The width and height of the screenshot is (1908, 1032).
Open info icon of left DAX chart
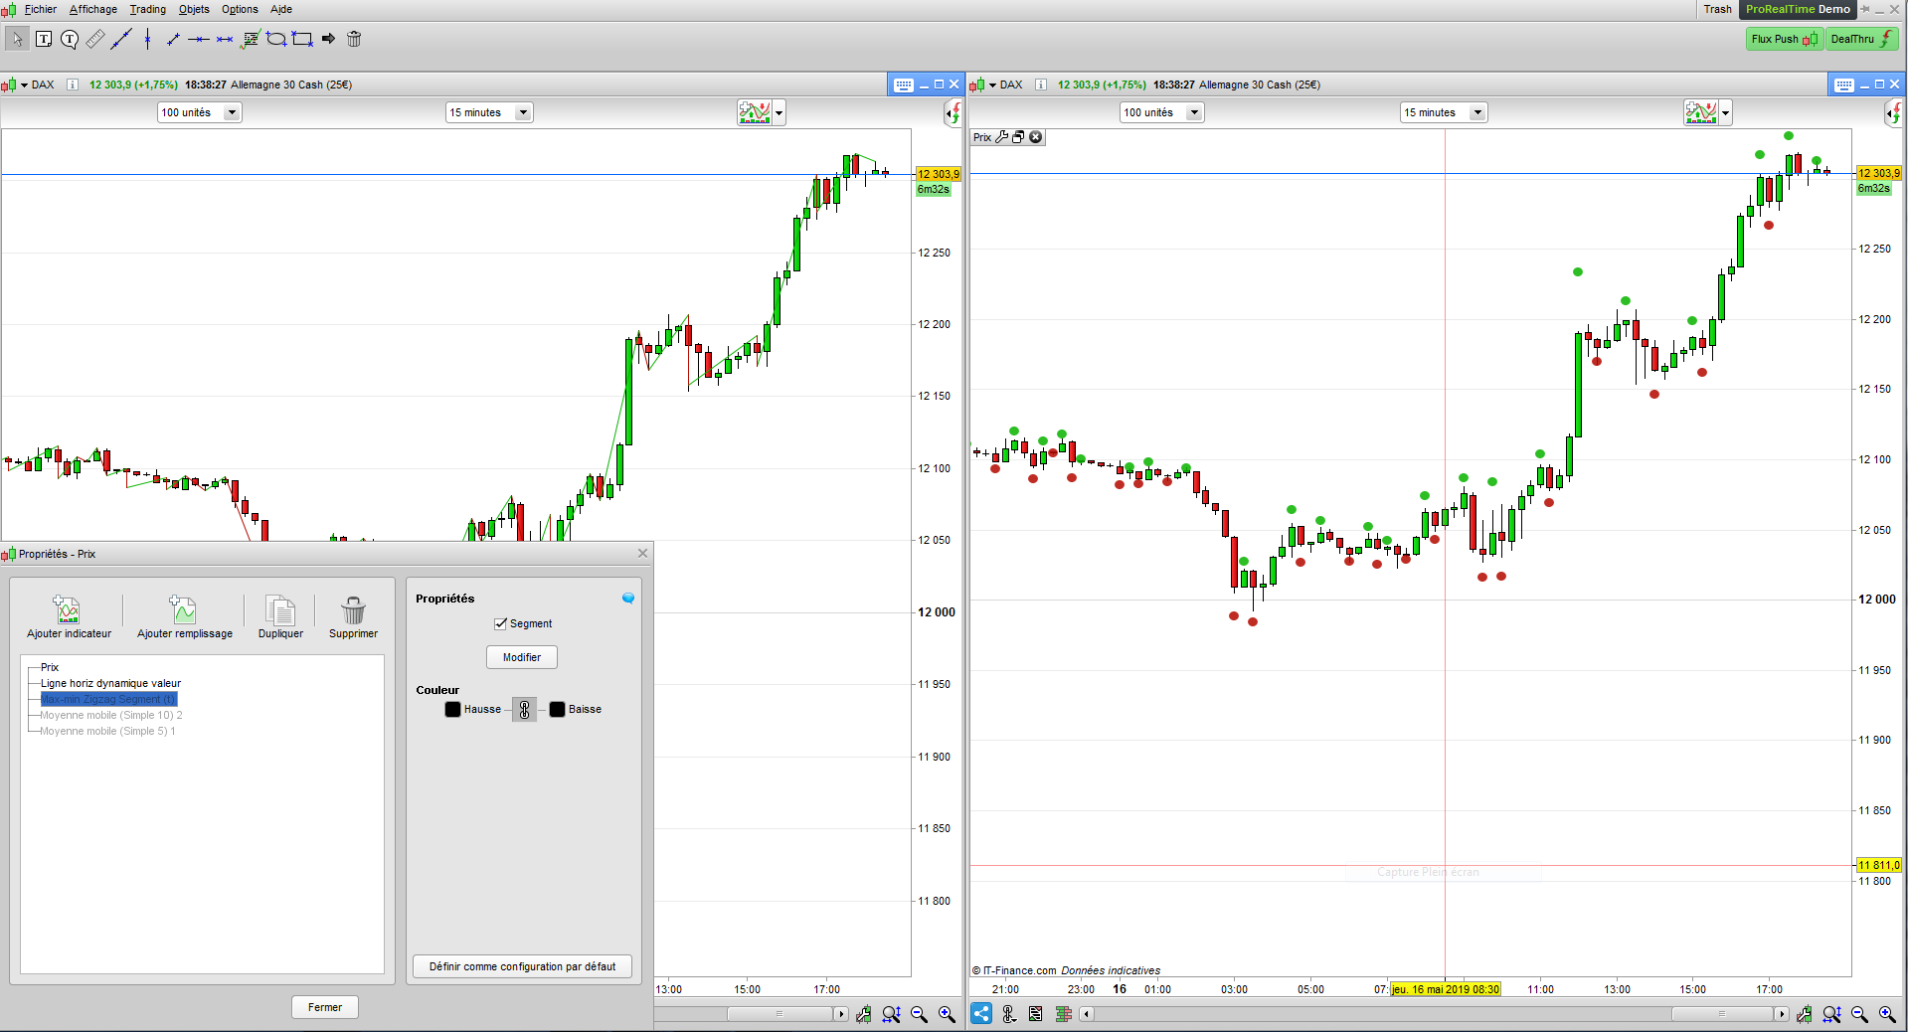click(x=73, y=85)
